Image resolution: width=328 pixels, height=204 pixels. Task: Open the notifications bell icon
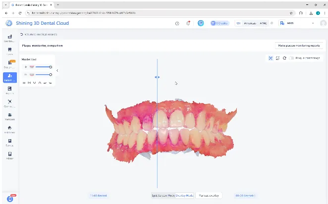pyautogui.click(x=188, y=23)
